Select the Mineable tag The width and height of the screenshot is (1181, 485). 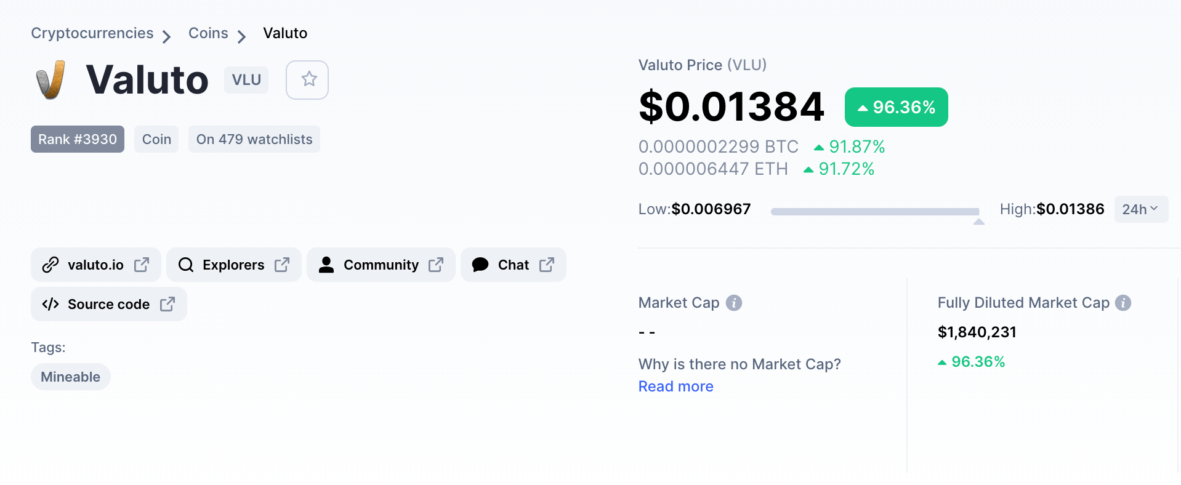pos(71,377)
